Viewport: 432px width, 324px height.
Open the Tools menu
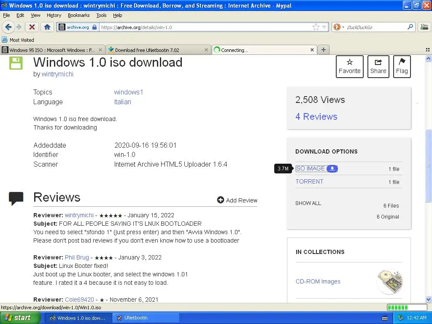pyautogui.click(x=101, y=15)
